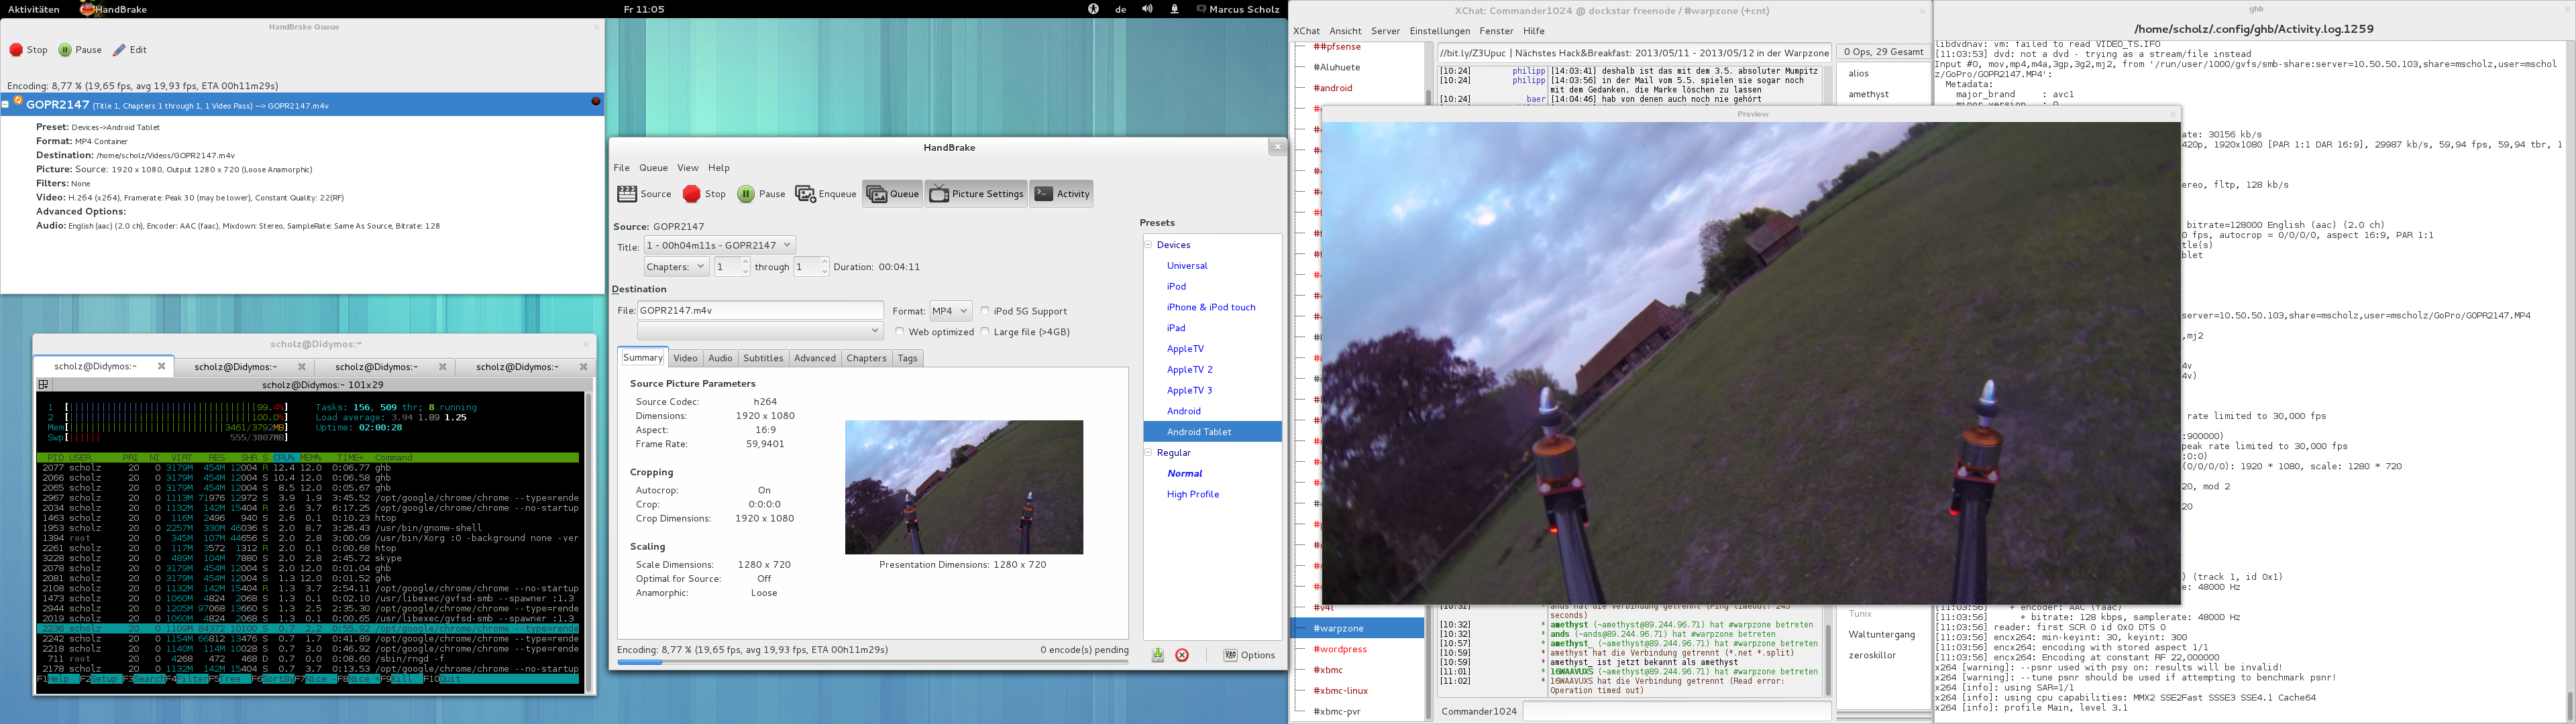The width and height of the screenshot is (2576, 724).
Task: Open Server menu in XChat
Action: (1385, 31)
